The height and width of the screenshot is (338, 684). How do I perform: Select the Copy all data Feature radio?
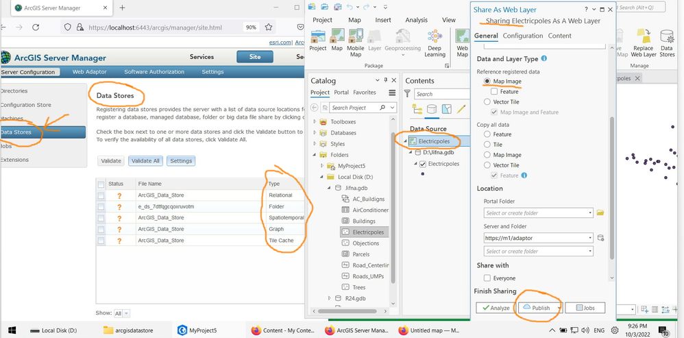click(x=487, y=134)
